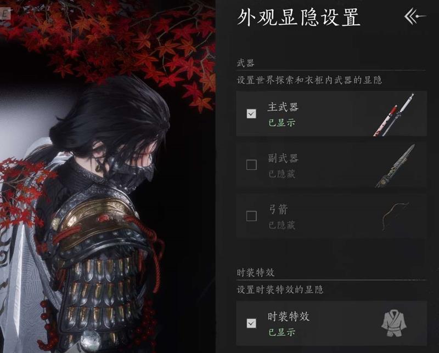Select the 副武器 label text
The image size is (439, 353).
coord(283,158)
